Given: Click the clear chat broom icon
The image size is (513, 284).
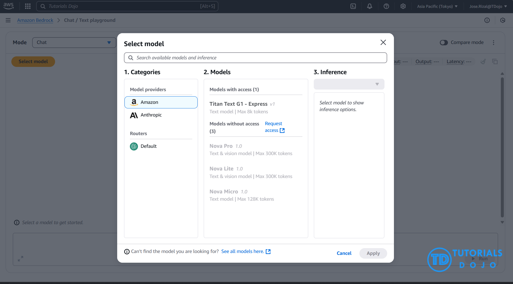Looking at the screenshot, I should tap(483, 61).
